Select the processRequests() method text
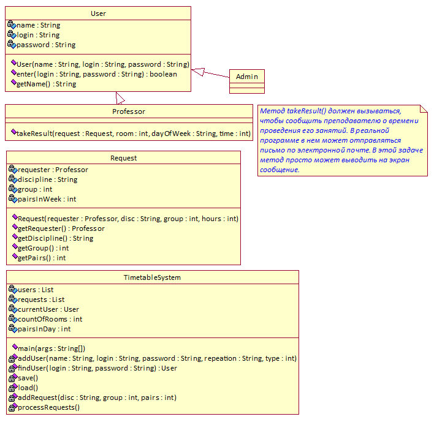 (48, 407)
